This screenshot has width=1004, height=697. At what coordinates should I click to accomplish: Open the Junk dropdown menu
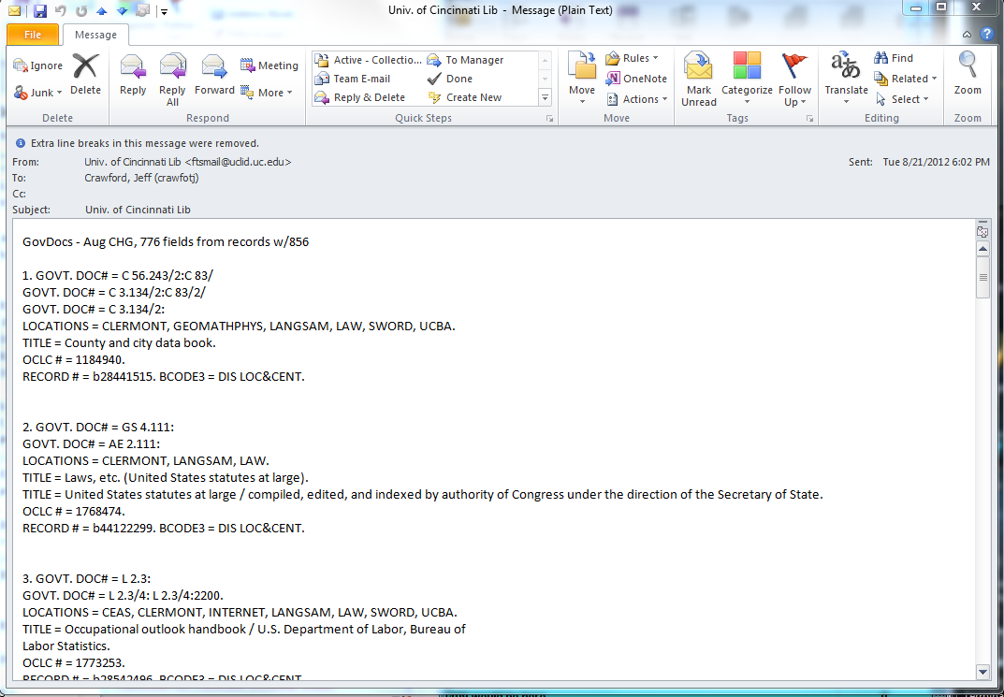click(38, 93)
